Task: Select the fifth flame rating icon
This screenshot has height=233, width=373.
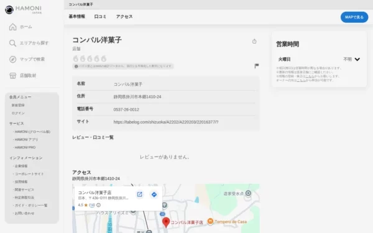Action: pyautogui.click(x=103, y=58)
